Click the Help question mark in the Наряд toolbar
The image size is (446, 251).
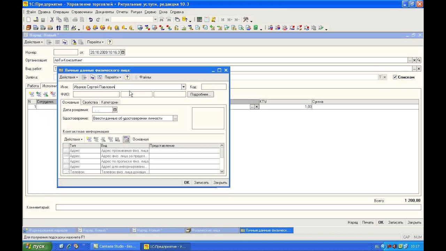pos(110,42)
